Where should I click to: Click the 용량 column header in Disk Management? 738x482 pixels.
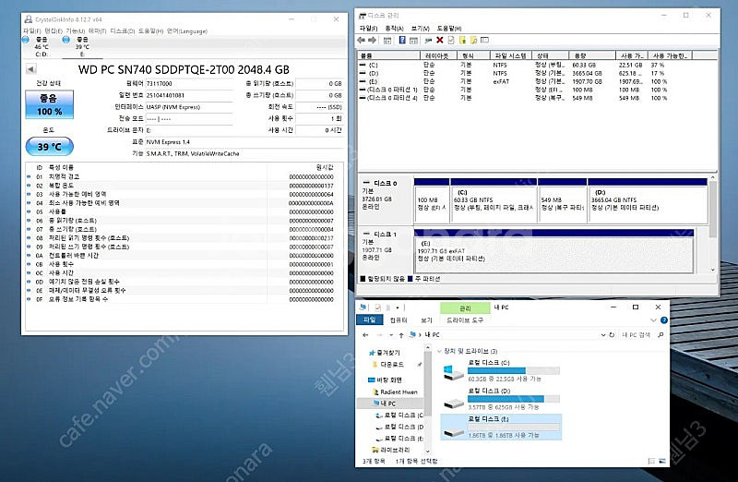tap(591, 55)
